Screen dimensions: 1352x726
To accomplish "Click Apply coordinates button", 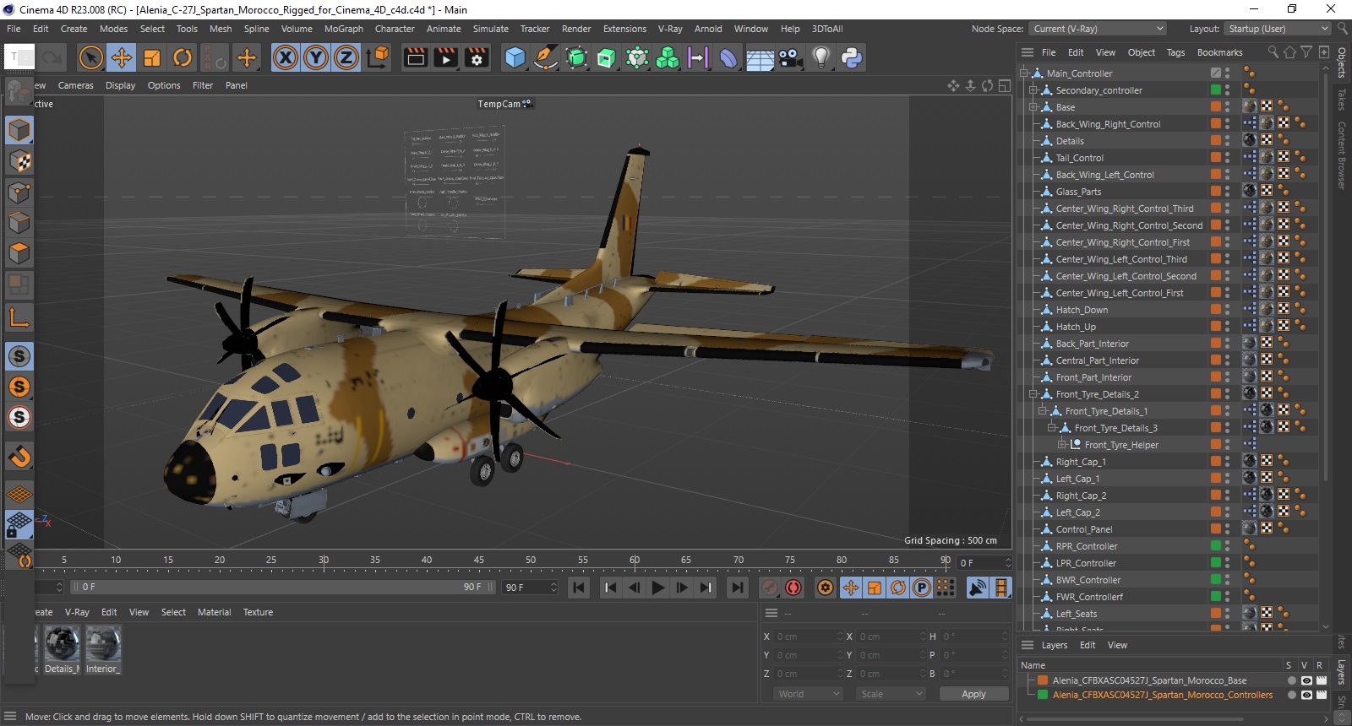I will click(x=974, y=694).
